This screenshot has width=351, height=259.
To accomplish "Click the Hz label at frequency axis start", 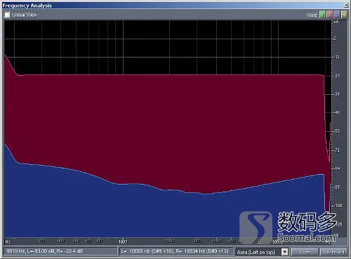I will click(x=8, y=241).
